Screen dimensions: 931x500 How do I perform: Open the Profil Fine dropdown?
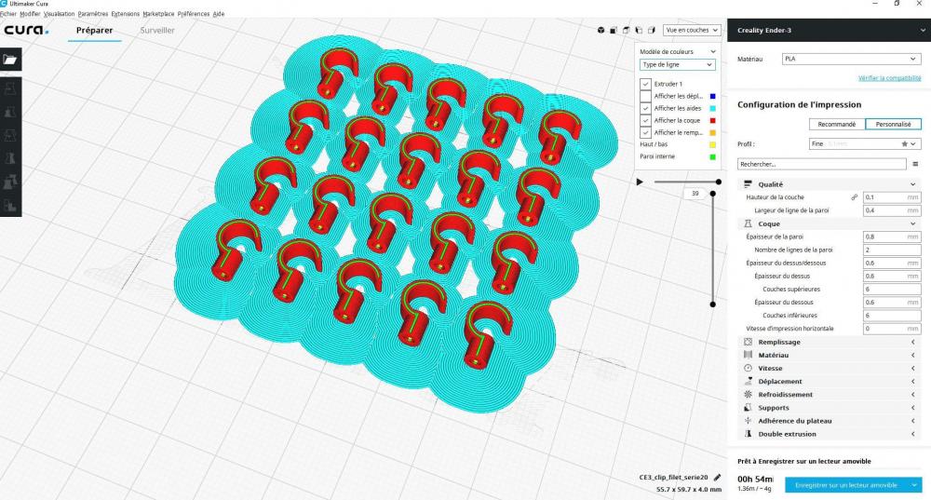(865, 143)
